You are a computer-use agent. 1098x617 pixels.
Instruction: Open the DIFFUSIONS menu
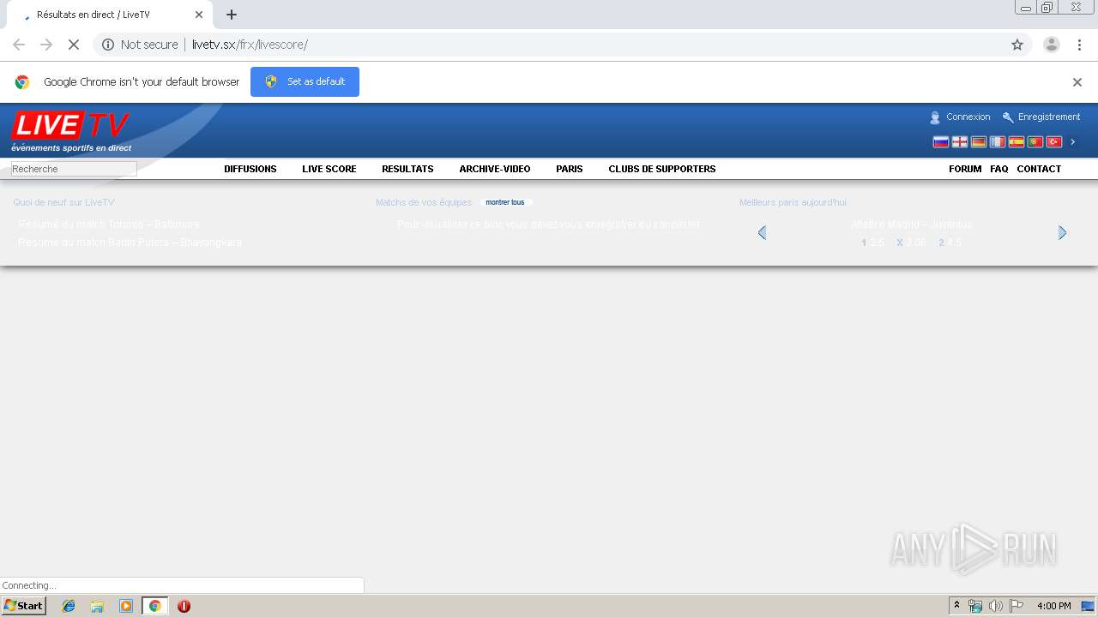click(250, 169)
